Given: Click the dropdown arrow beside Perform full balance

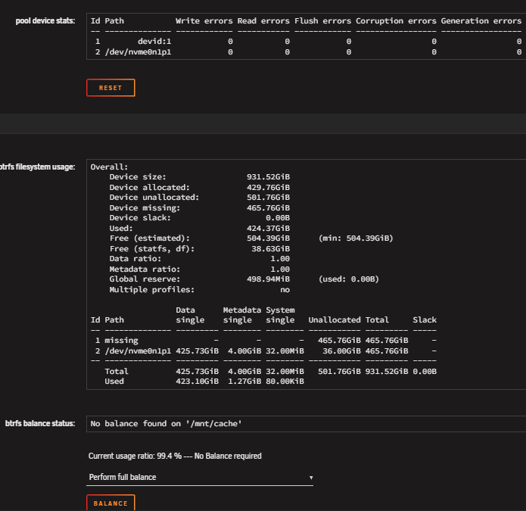Looking at the screenshot, I should (x=311, y=478).
